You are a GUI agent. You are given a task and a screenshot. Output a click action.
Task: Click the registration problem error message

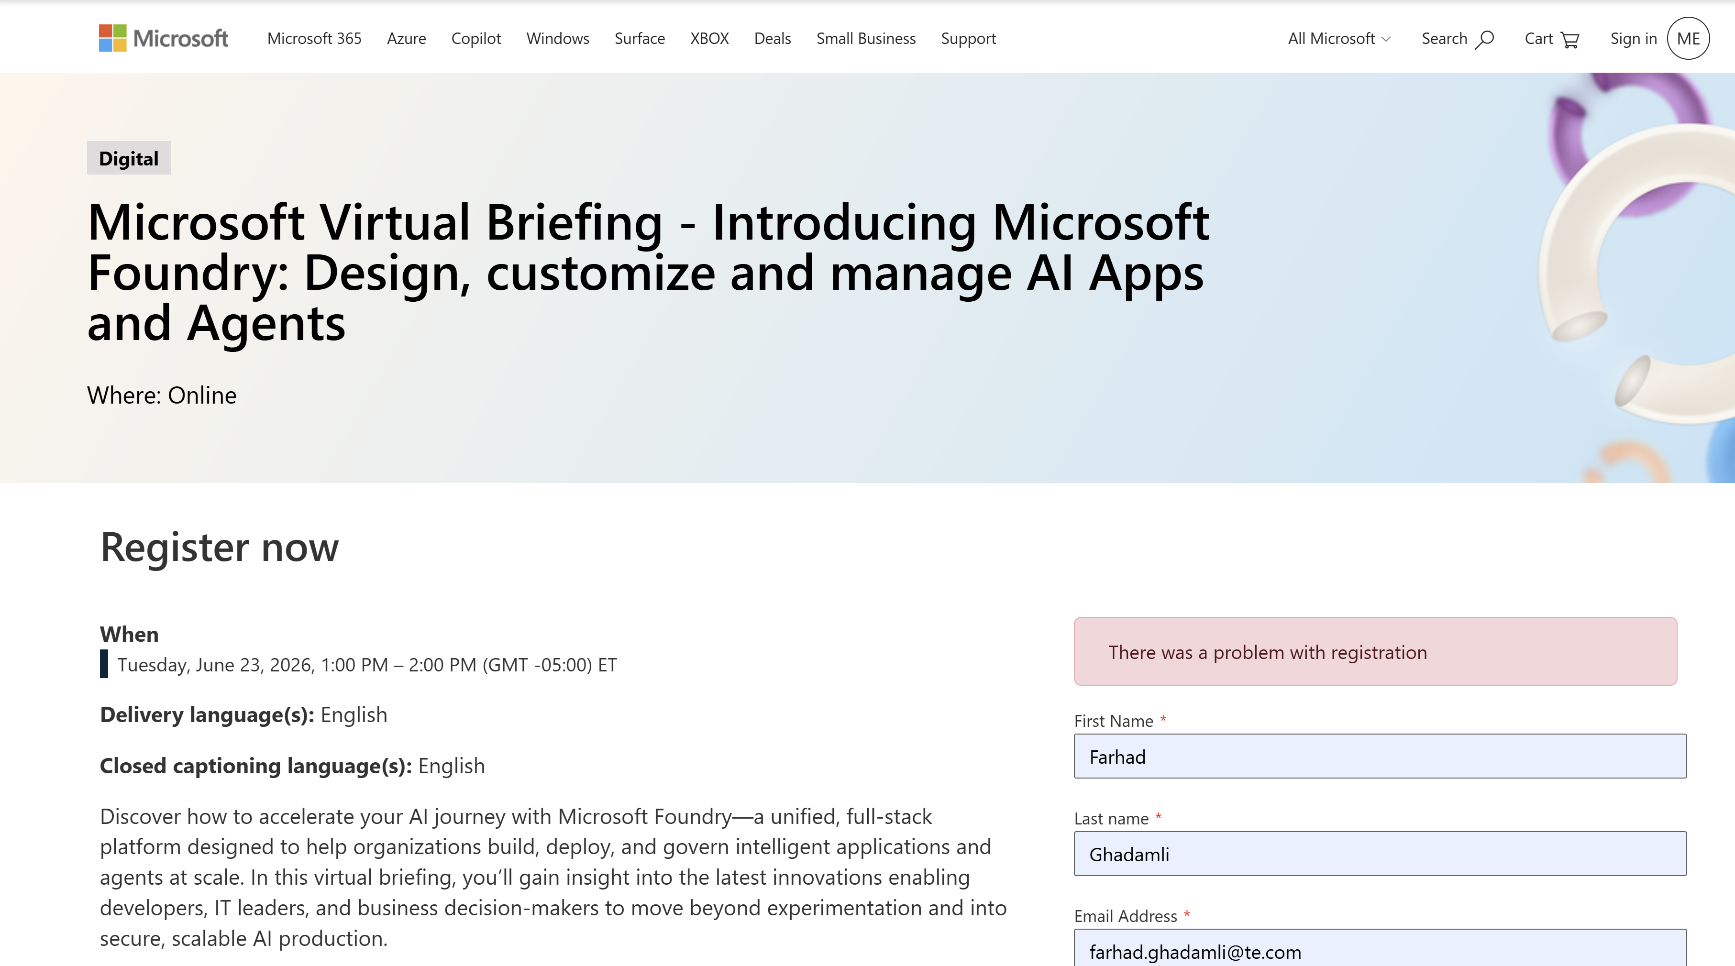(1375, 652)
